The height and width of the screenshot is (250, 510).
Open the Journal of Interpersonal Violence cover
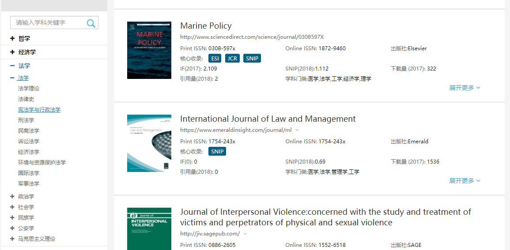tap(149, 229)
